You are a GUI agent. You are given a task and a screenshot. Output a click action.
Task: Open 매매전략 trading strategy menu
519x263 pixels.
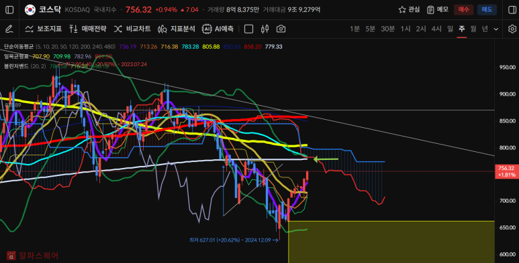point(88,29)
